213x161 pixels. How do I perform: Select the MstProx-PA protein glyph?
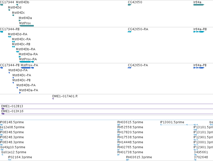[x=27, y=68]
